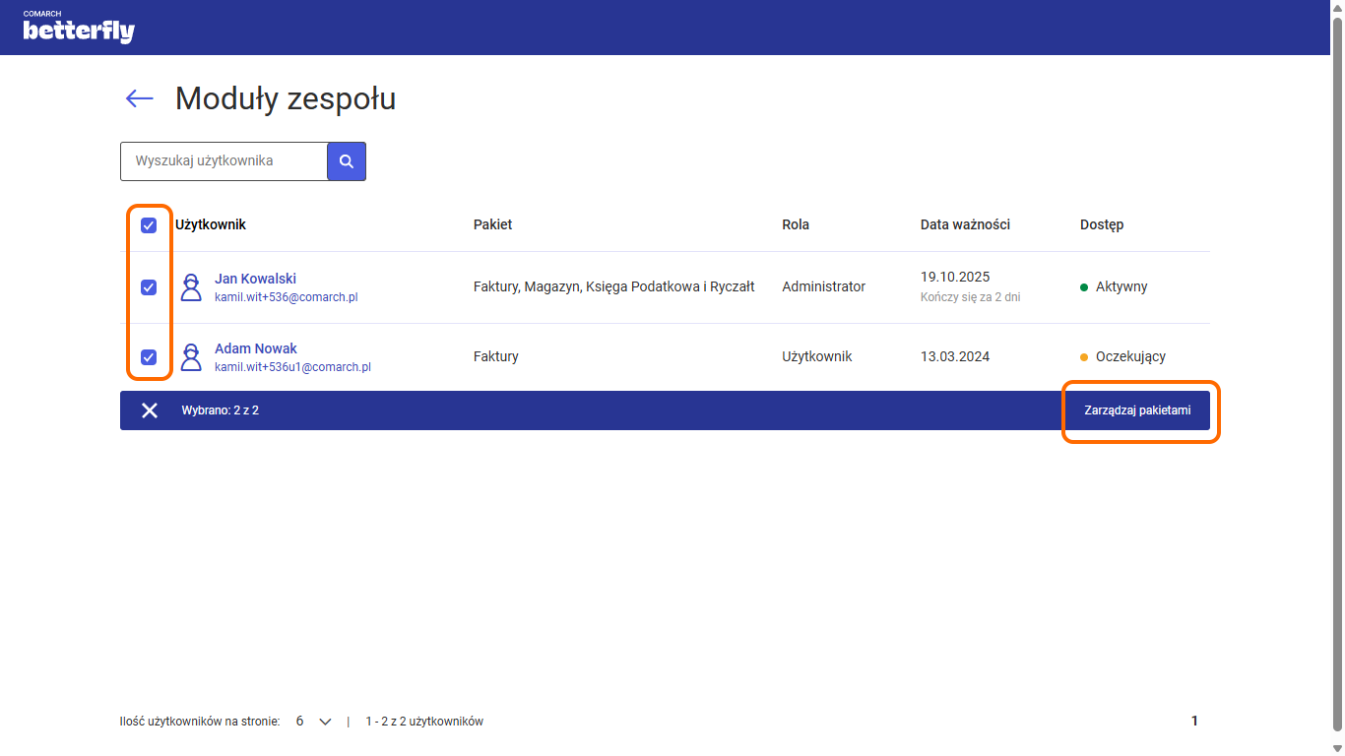Click the Comarch Betterfly logo
This screenshot has width=1345, height=756.
tap(79, 28)
